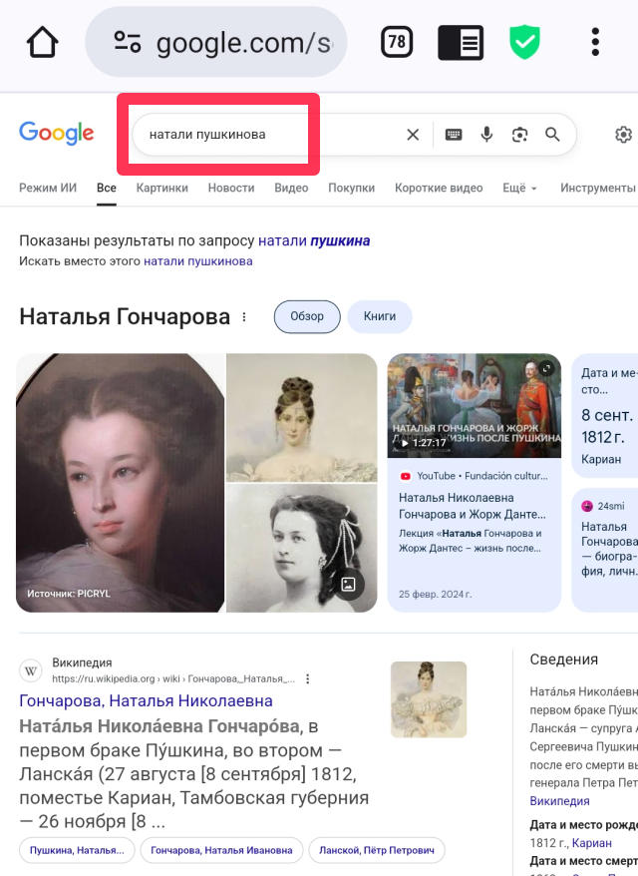Tap the Wikipedia favicon

pyautogui.click(x=31, y=670)
